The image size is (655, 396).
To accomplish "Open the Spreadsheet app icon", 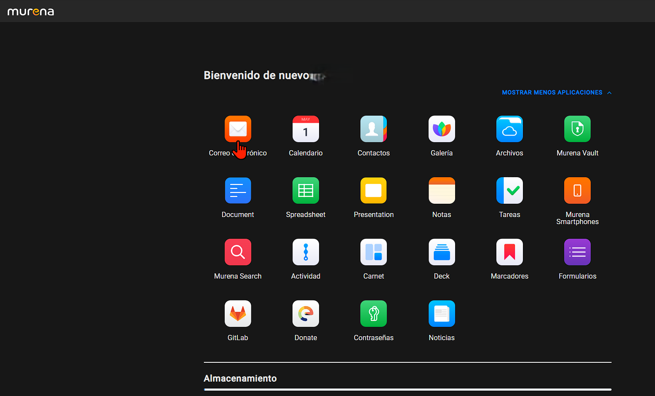I will click(305, 190).
